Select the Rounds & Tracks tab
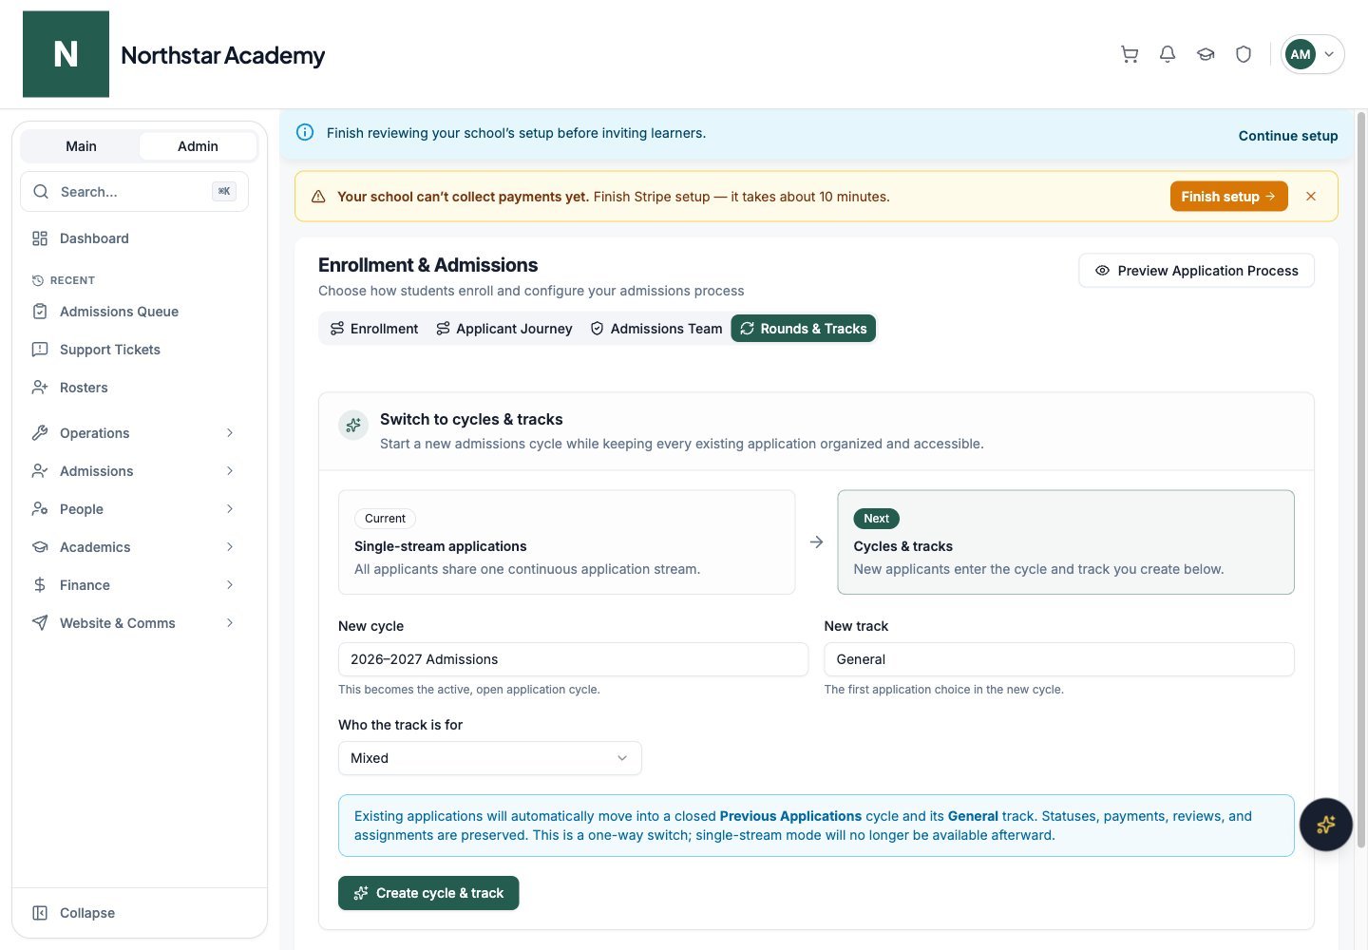The image size is (1368, 950). (x=804, y=329)
